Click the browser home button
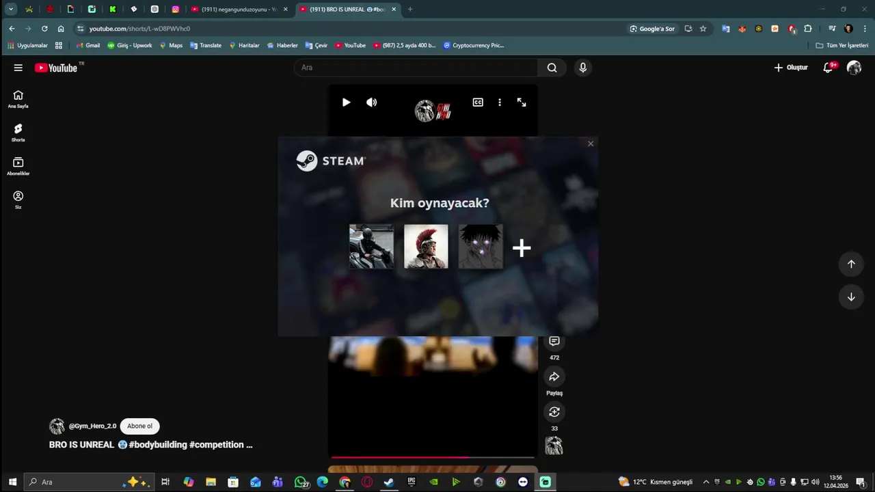 pos(61,29)
